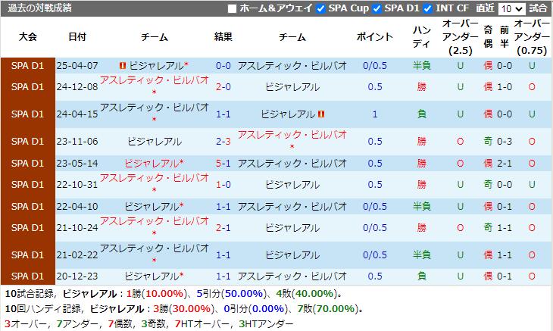Uncheck the SPA Cup checkbox
Image resolution: width=553 pixels, height=331 pixels.
pos(320,8)
